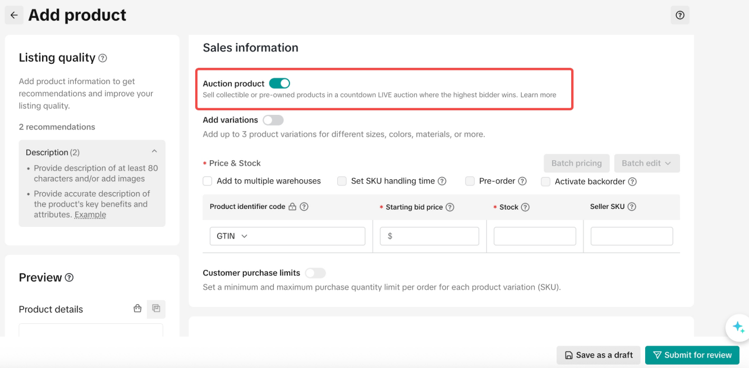This screenshot has width=749, height=368.
Task: Click the shopping bag icon in Product details
Action: pyautogui.click(x=137, y=309)
